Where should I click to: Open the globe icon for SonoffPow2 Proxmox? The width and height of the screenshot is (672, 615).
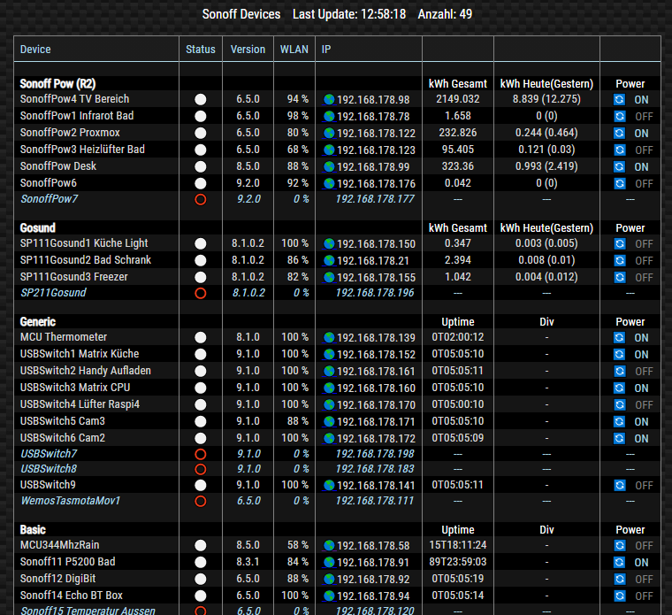point(329,134)
